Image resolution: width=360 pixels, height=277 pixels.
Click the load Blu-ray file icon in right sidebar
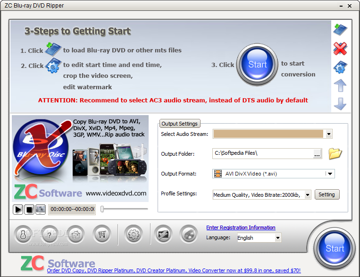pyautogui.click(x=340, y=30)
